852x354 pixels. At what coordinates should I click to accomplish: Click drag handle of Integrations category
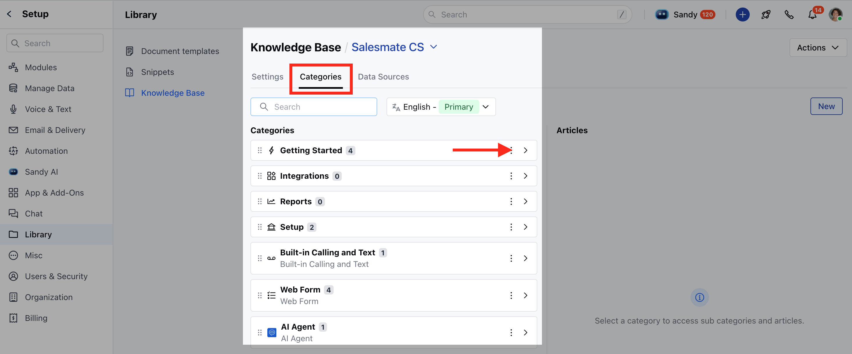click(x=259, y=176)
